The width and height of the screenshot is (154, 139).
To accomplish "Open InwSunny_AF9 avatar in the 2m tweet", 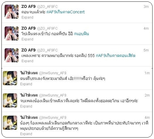I will 10,100.
